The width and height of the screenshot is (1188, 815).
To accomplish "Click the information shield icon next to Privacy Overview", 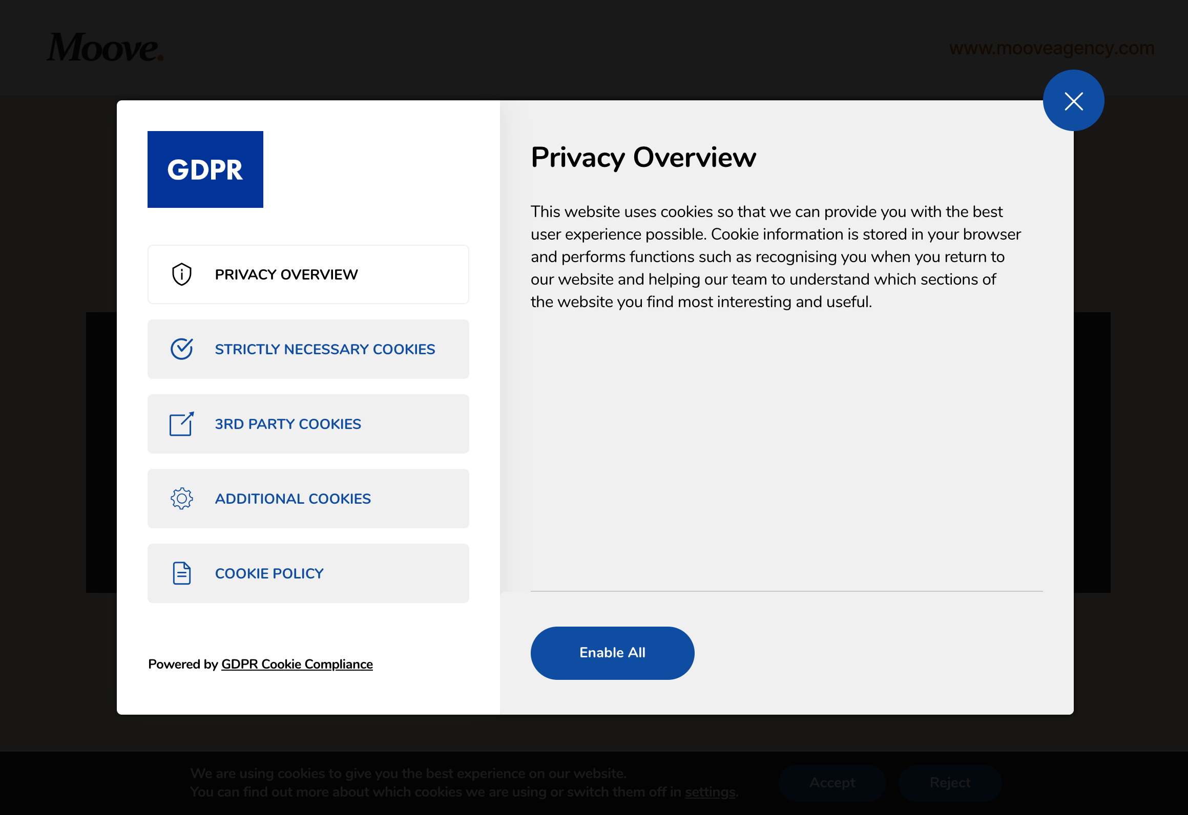I will (180, 273).
